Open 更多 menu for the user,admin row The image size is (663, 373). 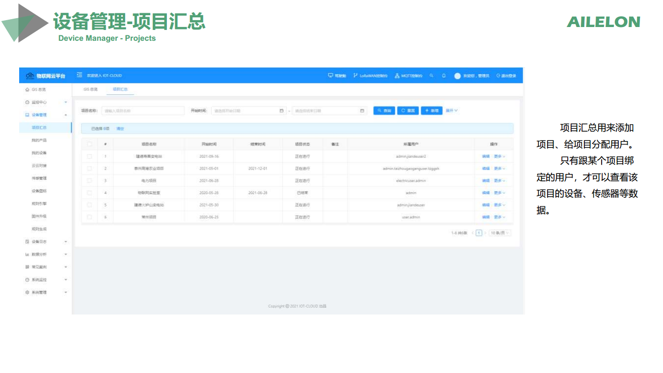pos(499,217)
